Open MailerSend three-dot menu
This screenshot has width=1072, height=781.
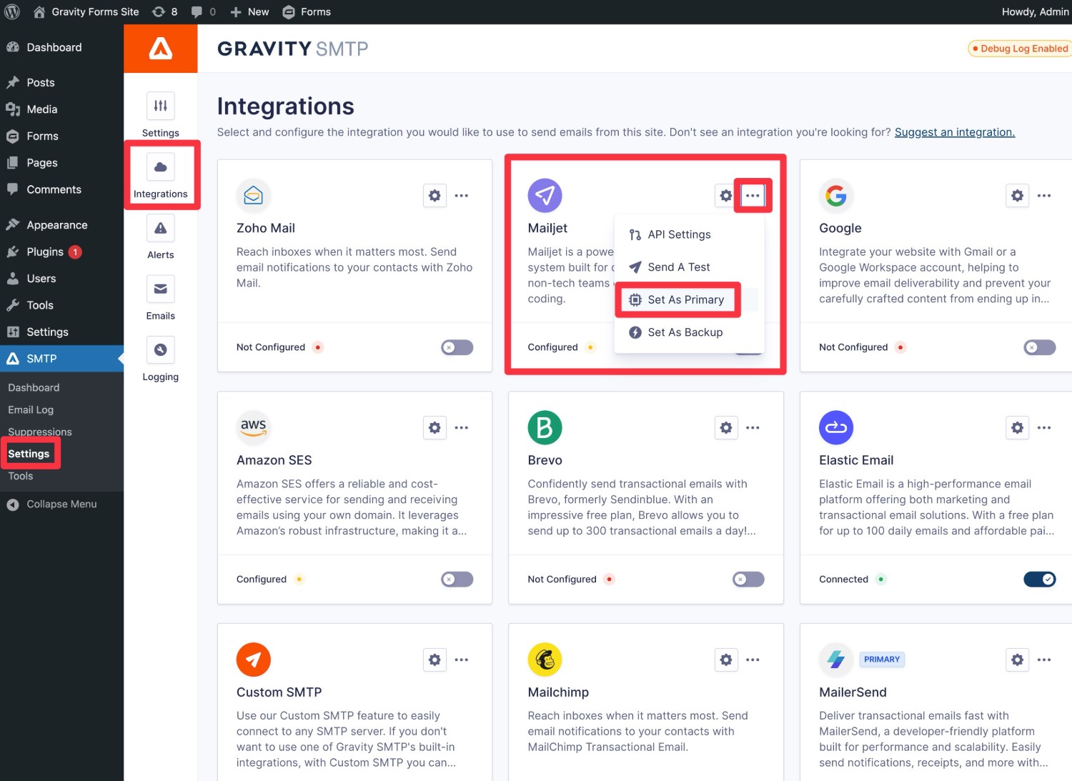[x=1044, y=660]
